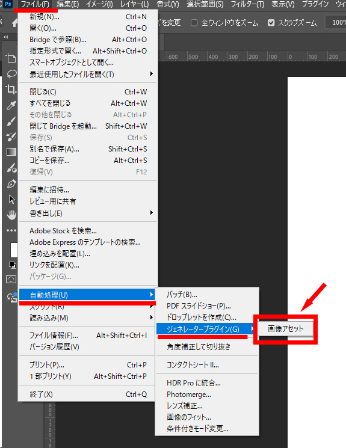Open the レイヤー(L) menu

click(134, 4)
